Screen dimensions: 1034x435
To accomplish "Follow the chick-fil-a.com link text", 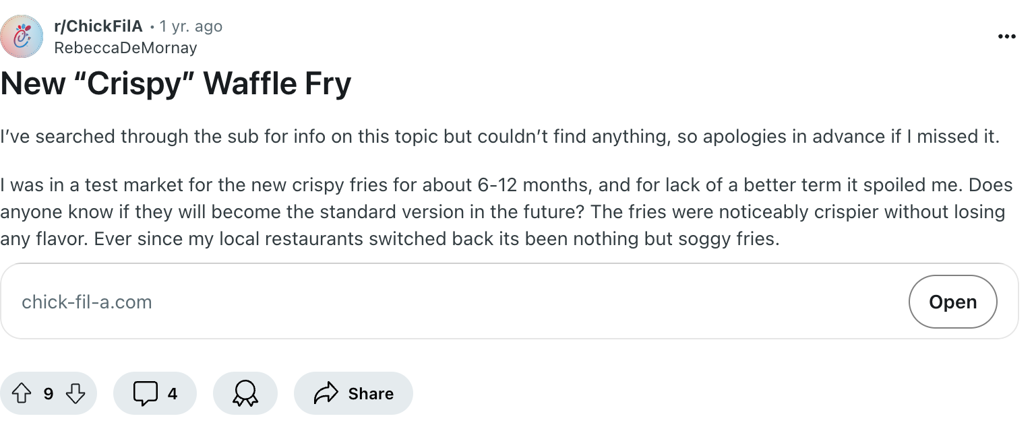I will click(x=87, y=302).
